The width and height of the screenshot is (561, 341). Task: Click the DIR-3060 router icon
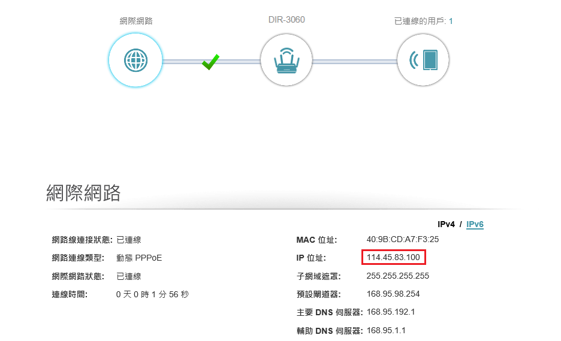click(x=286, y=60)
